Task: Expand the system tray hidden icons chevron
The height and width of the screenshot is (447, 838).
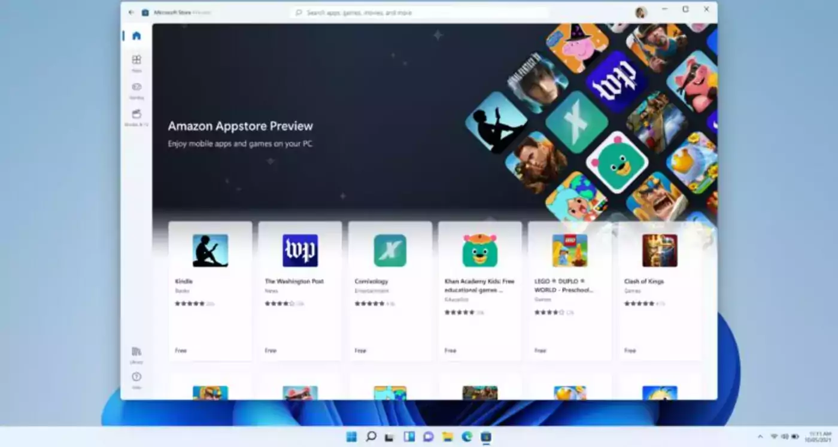Action: [x=760, y=437]
